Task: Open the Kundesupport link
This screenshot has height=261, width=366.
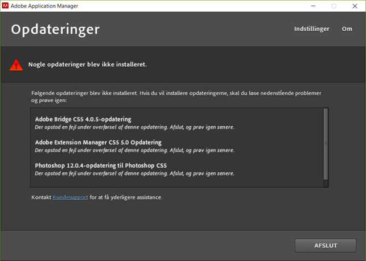Action: (70, 197)
